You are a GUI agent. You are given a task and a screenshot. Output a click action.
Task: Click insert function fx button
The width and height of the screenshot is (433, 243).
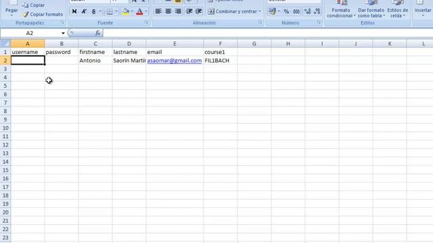[97, 33]
